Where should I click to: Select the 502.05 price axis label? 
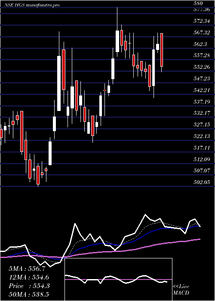(x=202, y=182)
